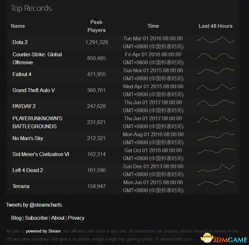Open the No Man's Sky link
The height and width of the screenshot is (245, 249).
click(x=28, y=138)
